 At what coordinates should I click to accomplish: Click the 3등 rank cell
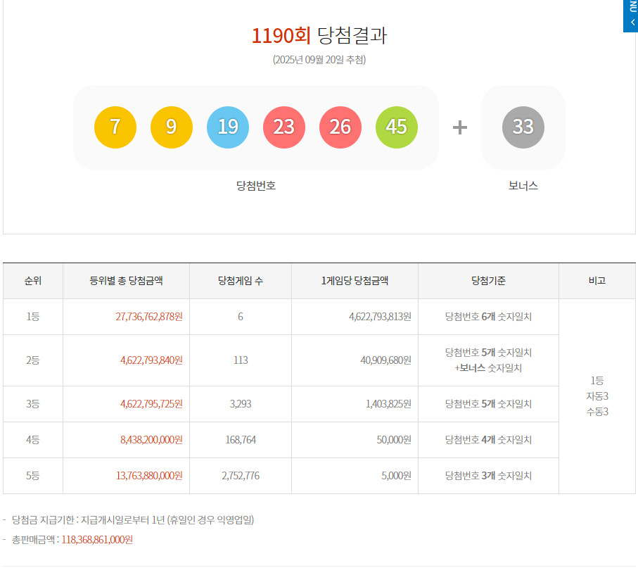point(33,404)
